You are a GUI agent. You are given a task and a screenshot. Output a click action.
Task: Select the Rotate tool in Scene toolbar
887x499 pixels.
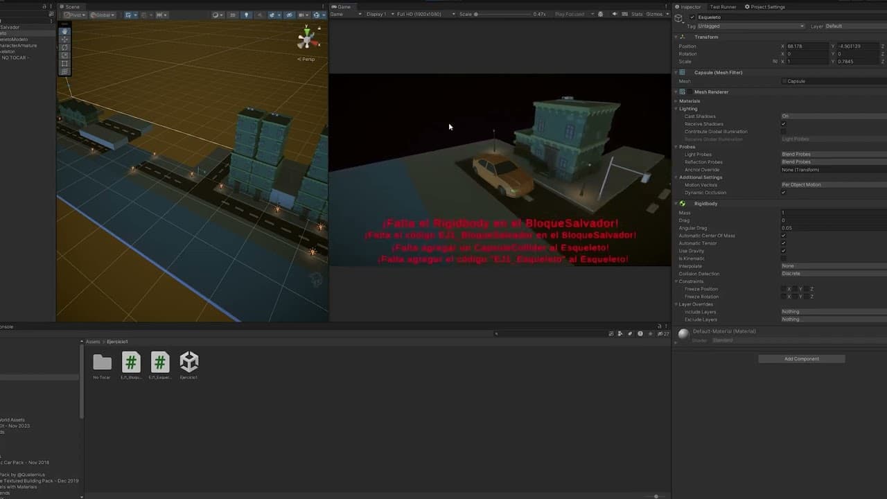pyautogui.click(x=64, y=48)
